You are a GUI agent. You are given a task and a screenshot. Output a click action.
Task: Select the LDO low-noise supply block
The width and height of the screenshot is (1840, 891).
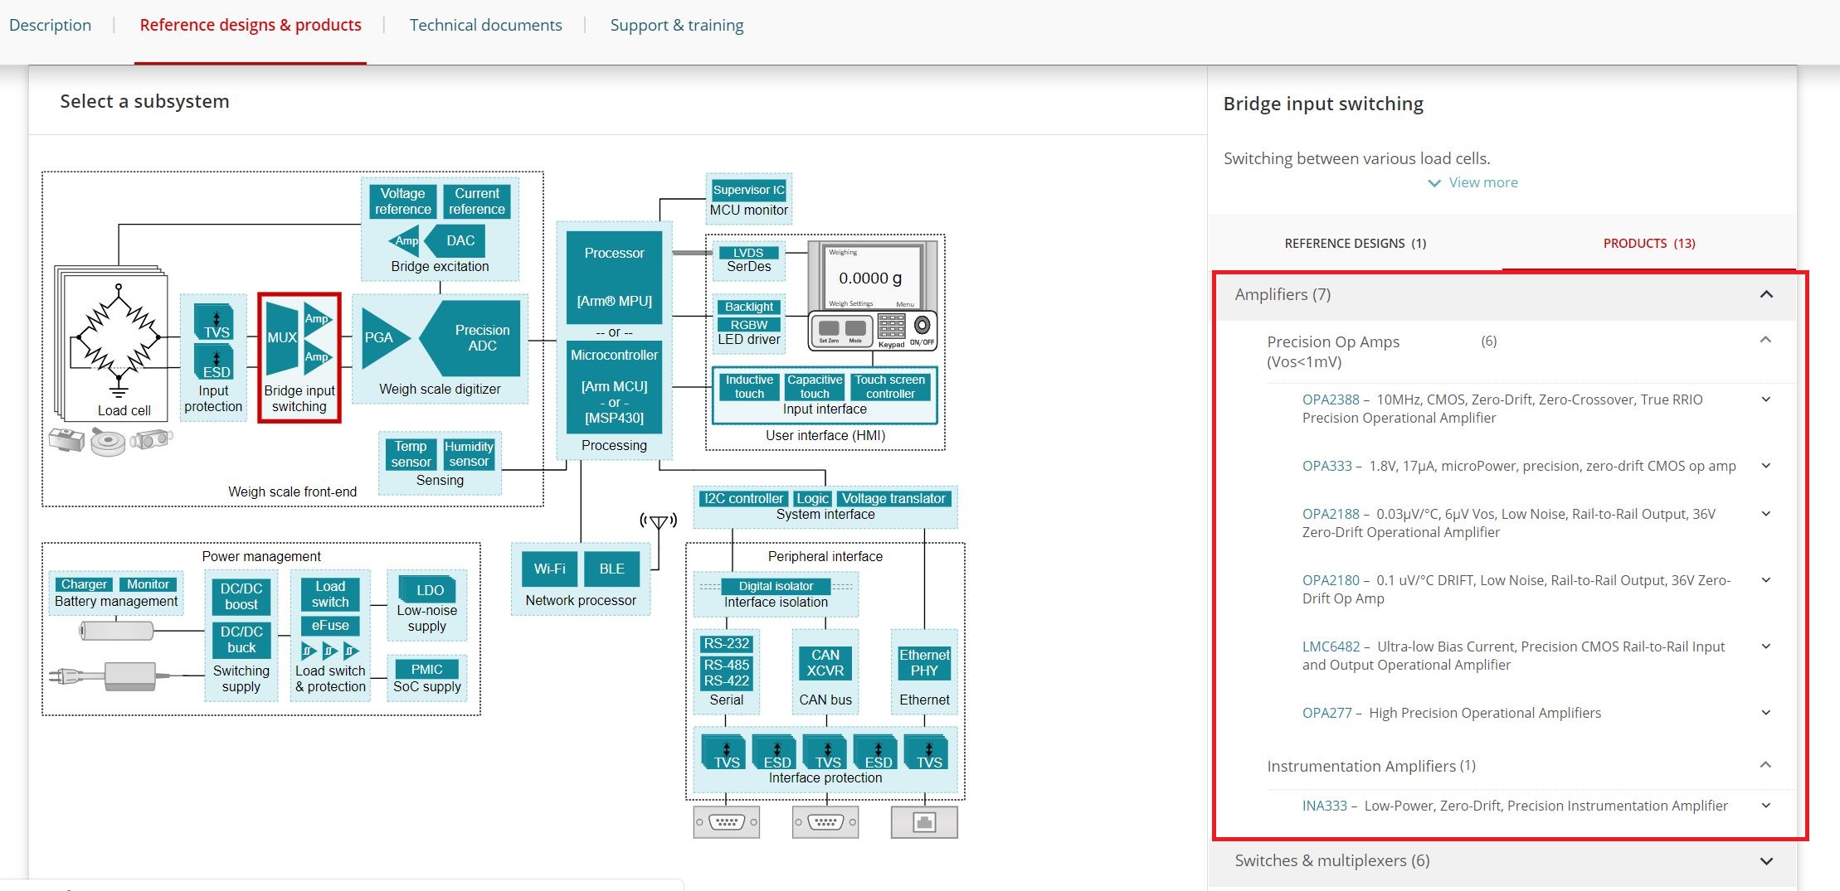tap(429, 589)
